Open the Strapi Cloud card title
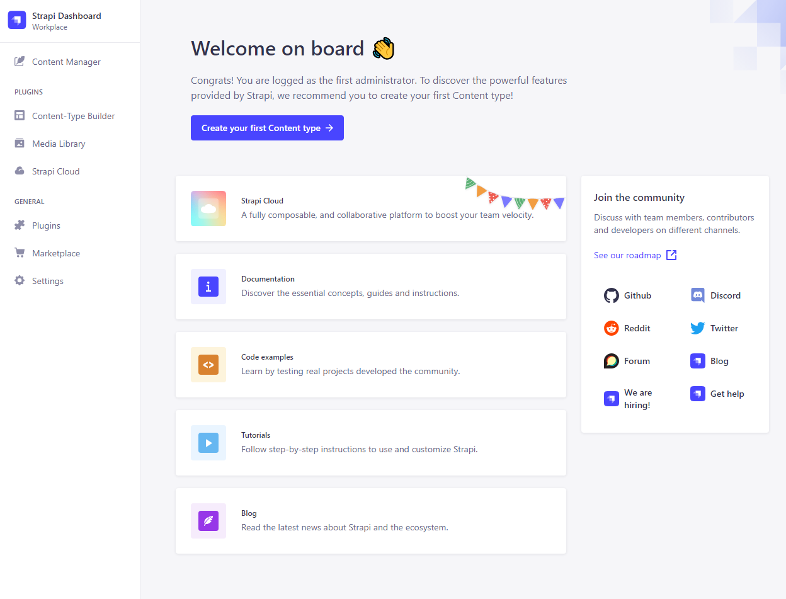786x599 pixels. coord(262,201)
